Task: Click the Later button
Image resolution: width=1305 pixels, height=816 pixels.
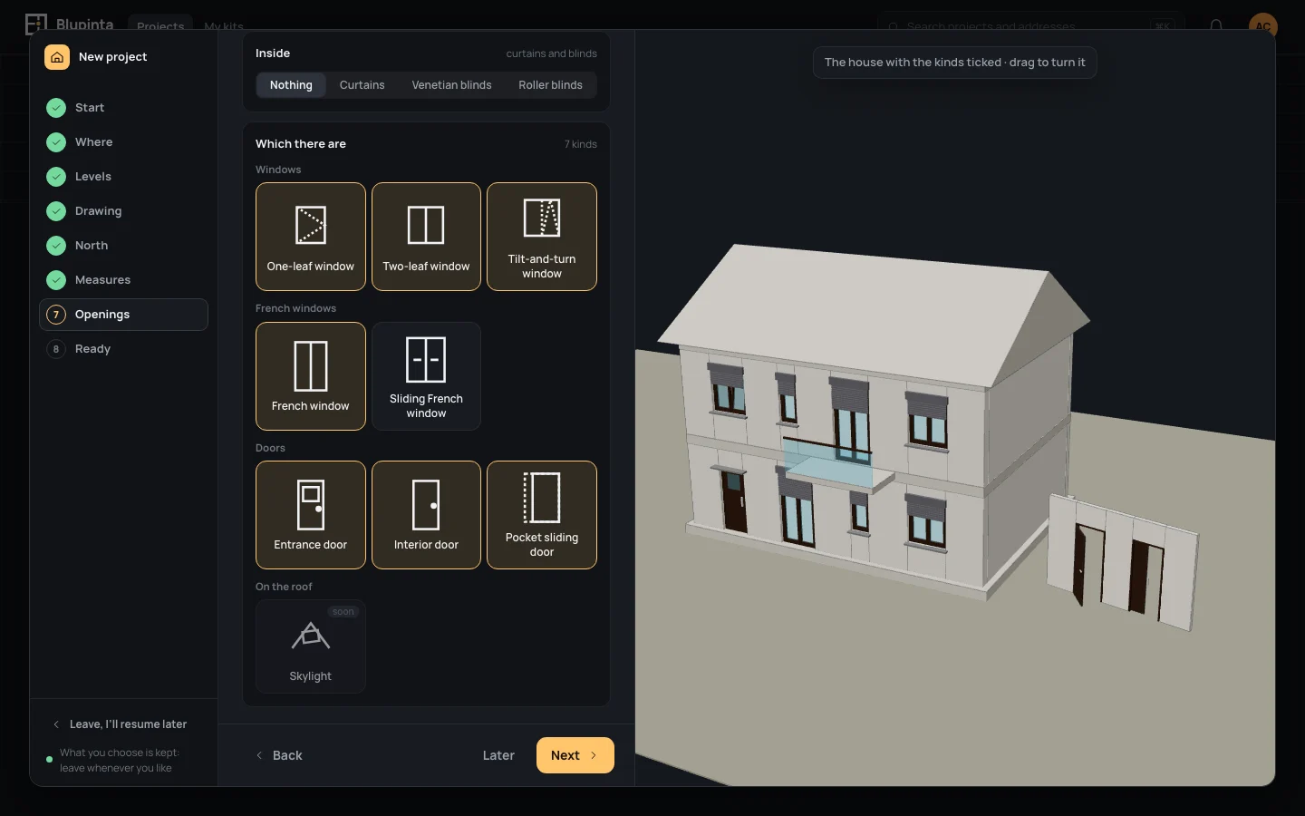Action: tap(498, 755)
